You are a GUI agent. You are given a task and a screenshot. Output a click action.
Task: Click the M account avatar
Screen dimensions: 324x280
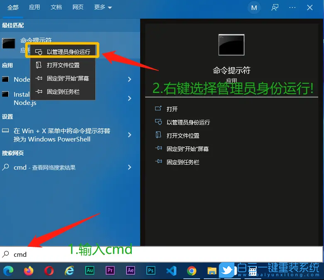[254, 8]
